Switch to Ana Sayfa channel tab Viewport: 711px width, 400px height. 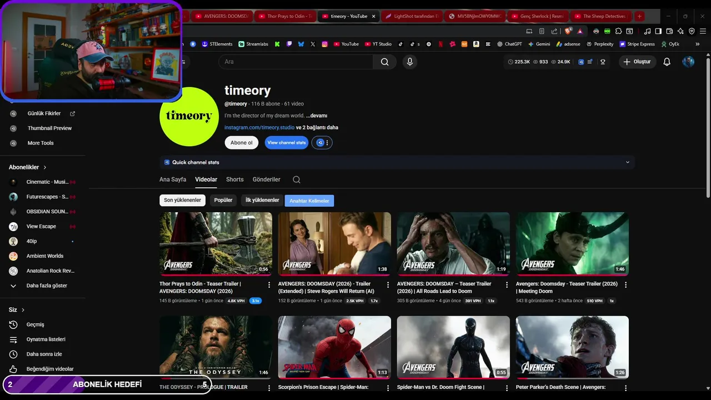coord(173,179)
